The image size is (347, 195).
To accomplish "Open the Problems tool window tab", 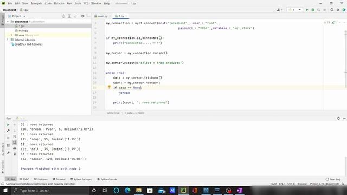I will point(41,179).
